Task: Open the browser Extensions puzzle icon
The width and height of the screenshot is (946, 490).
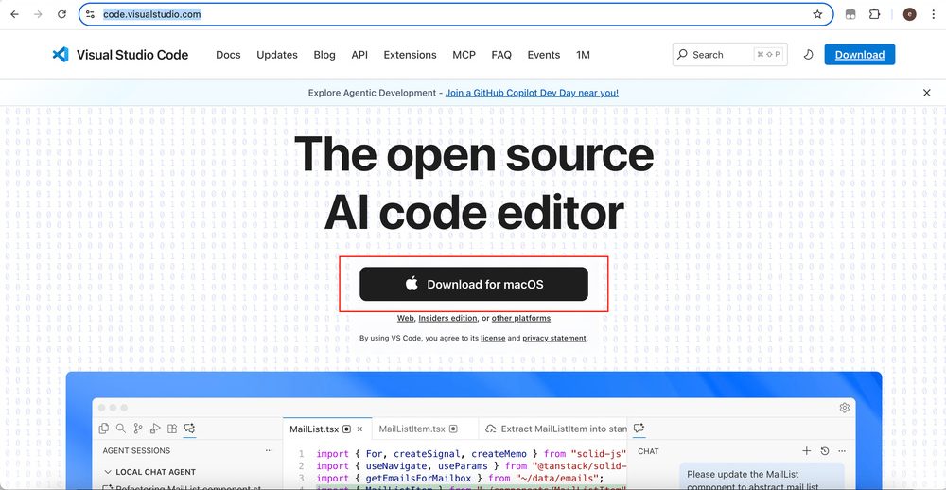Action: point(874,14)
